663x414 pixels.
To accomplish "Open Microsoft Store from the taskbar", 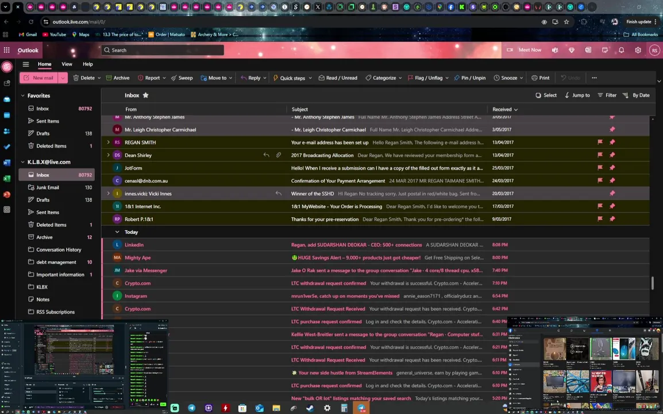I will click(242, 408).
